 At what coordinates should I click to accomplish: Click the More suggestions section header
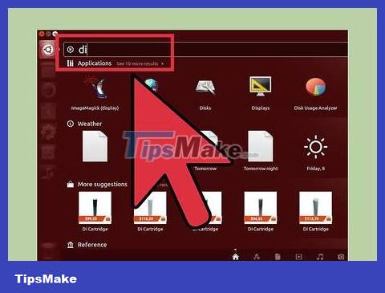103,184
